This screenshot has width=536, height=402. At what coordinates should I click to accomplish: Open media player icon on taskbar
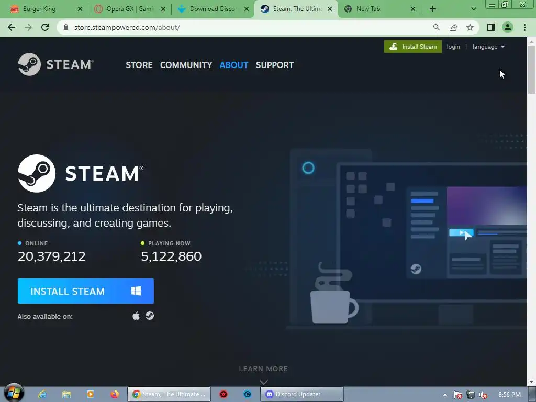[x=90, y=394]
